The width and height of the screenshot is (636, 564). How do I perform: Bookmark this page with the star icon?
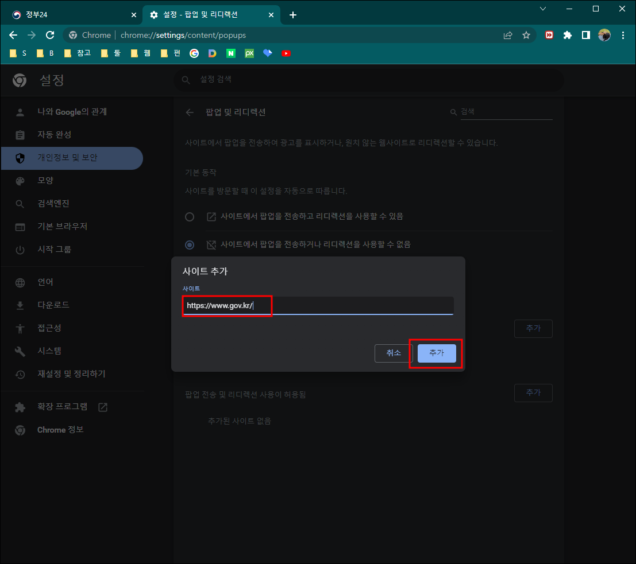526,35
